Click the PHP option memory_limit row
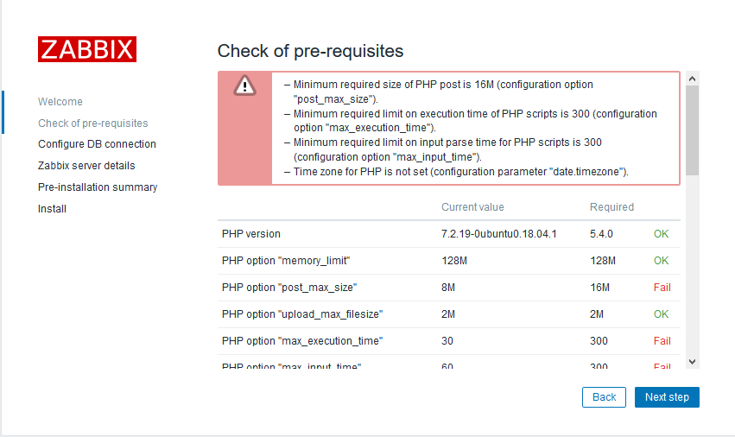 click(286, 261)
